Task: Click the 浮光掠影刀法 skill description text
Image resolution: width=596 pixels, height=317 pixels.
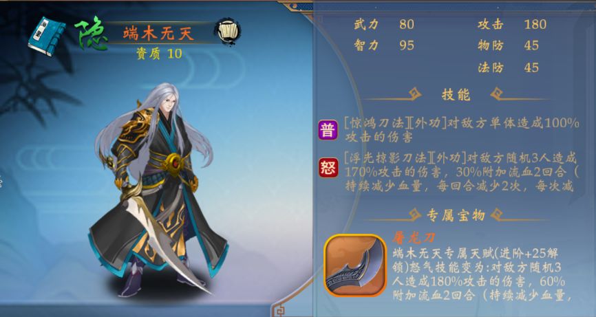Action: 461,172
